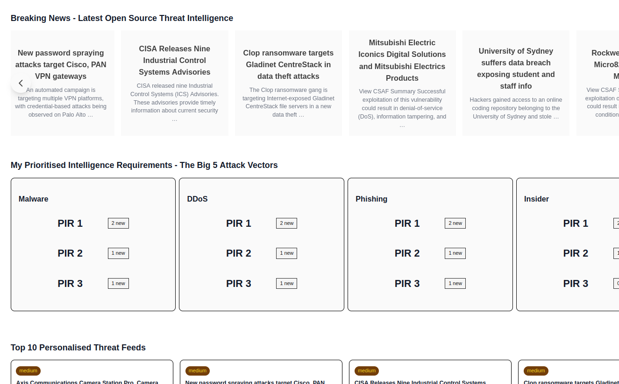Open Clop ransomware Gladinet CentreStack news card

[x=288, y=65]
